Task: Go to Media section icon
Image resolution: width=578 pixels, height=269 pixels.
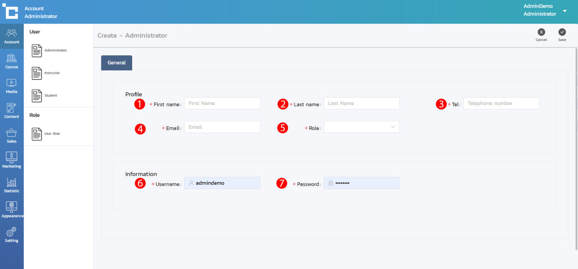Action: tap(12, 85)
